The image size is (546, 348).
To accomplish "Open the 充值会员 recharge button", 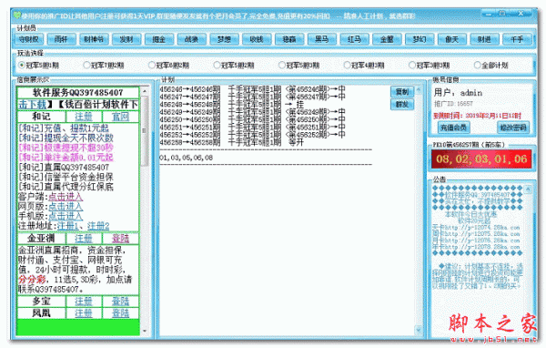I will coord(453,128).
